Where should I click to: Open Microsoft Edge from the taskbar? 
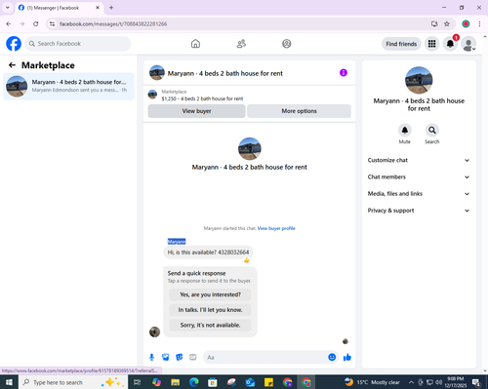click(x=194, y=382)
